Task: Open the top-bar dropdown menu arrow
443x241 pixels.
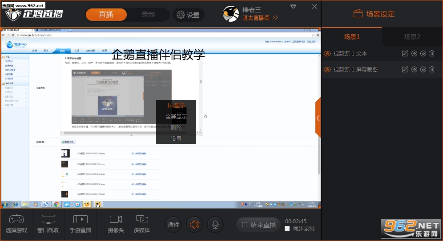Action: tap(293, 6)
